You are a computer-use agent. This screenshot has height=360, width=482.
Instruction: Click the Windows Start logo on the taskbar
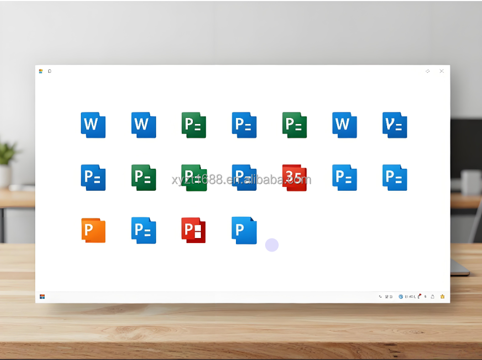click(x=42, y=296)
